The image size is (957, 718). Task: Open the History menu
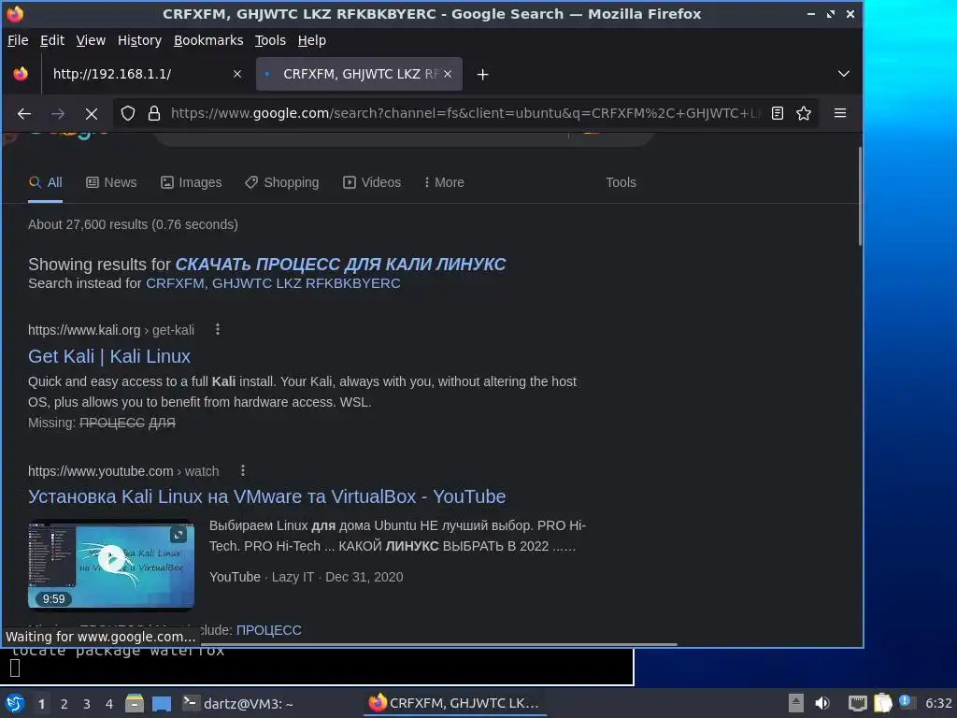(139, 40)
